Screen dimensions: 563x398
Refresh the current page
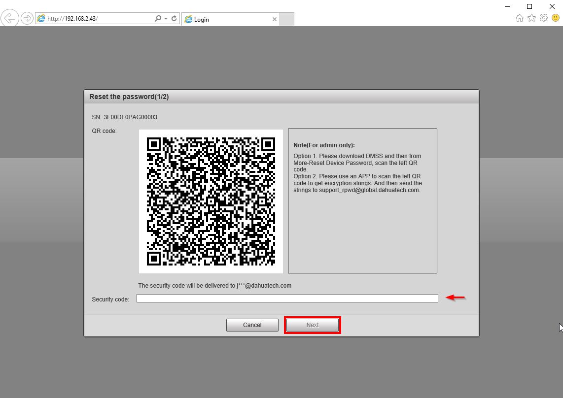174,18
